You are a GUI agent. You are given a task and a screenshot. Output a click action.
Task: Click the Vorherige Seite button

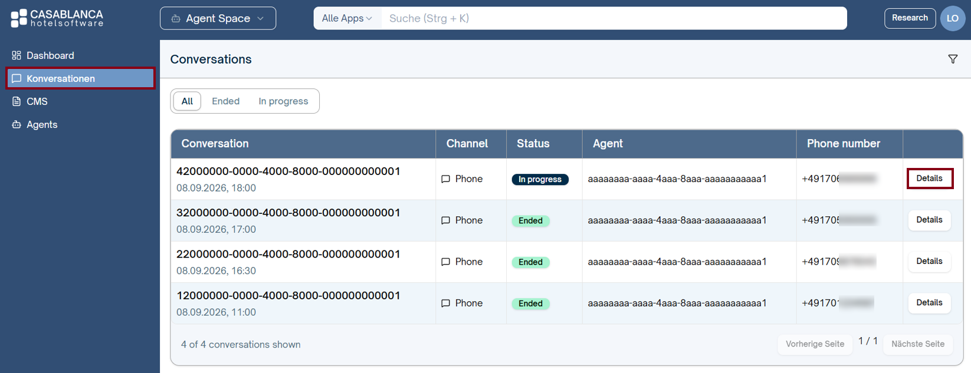point(815,344)
